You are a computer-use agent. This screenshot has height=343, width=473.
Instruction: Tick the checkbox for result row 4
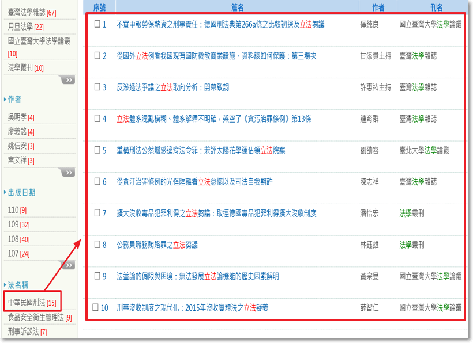(97, 119)
